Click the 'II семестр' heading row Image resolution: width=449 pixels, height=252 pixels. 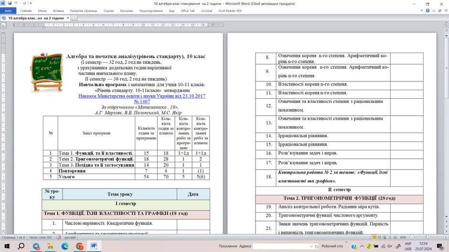click(x=339, y=190)
